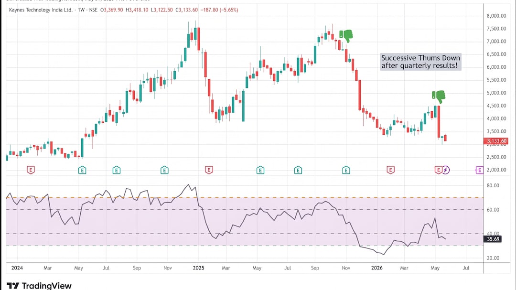Viewport: 516px width, 290px height.
Task: Click the 4,500.00 price axis label
Action: click(496, 106)
